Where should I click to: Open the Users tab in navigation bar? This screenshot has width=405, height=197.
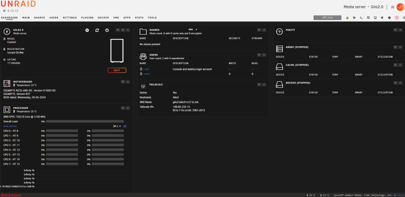coord(54,17)
